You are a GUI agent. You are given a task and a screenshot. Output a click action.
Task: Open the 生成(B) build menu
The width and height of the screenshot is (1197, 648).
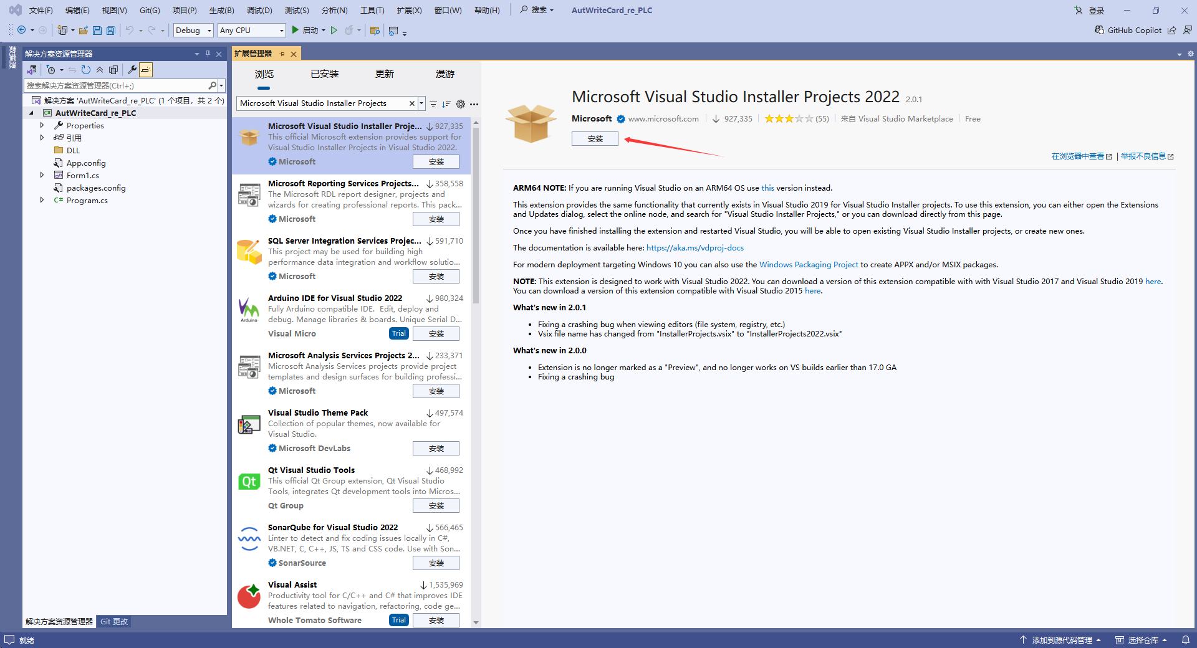tap(221, 10)
